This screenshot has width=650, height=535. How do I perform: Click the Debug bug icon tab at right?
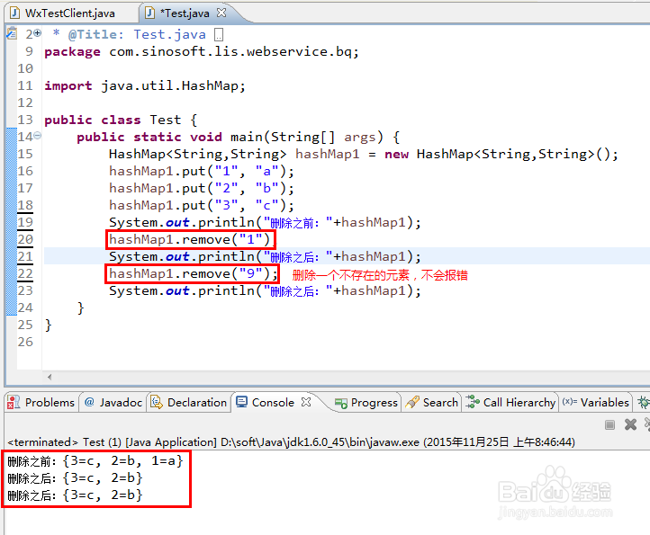pyautogui.click(x=644, y=402)
